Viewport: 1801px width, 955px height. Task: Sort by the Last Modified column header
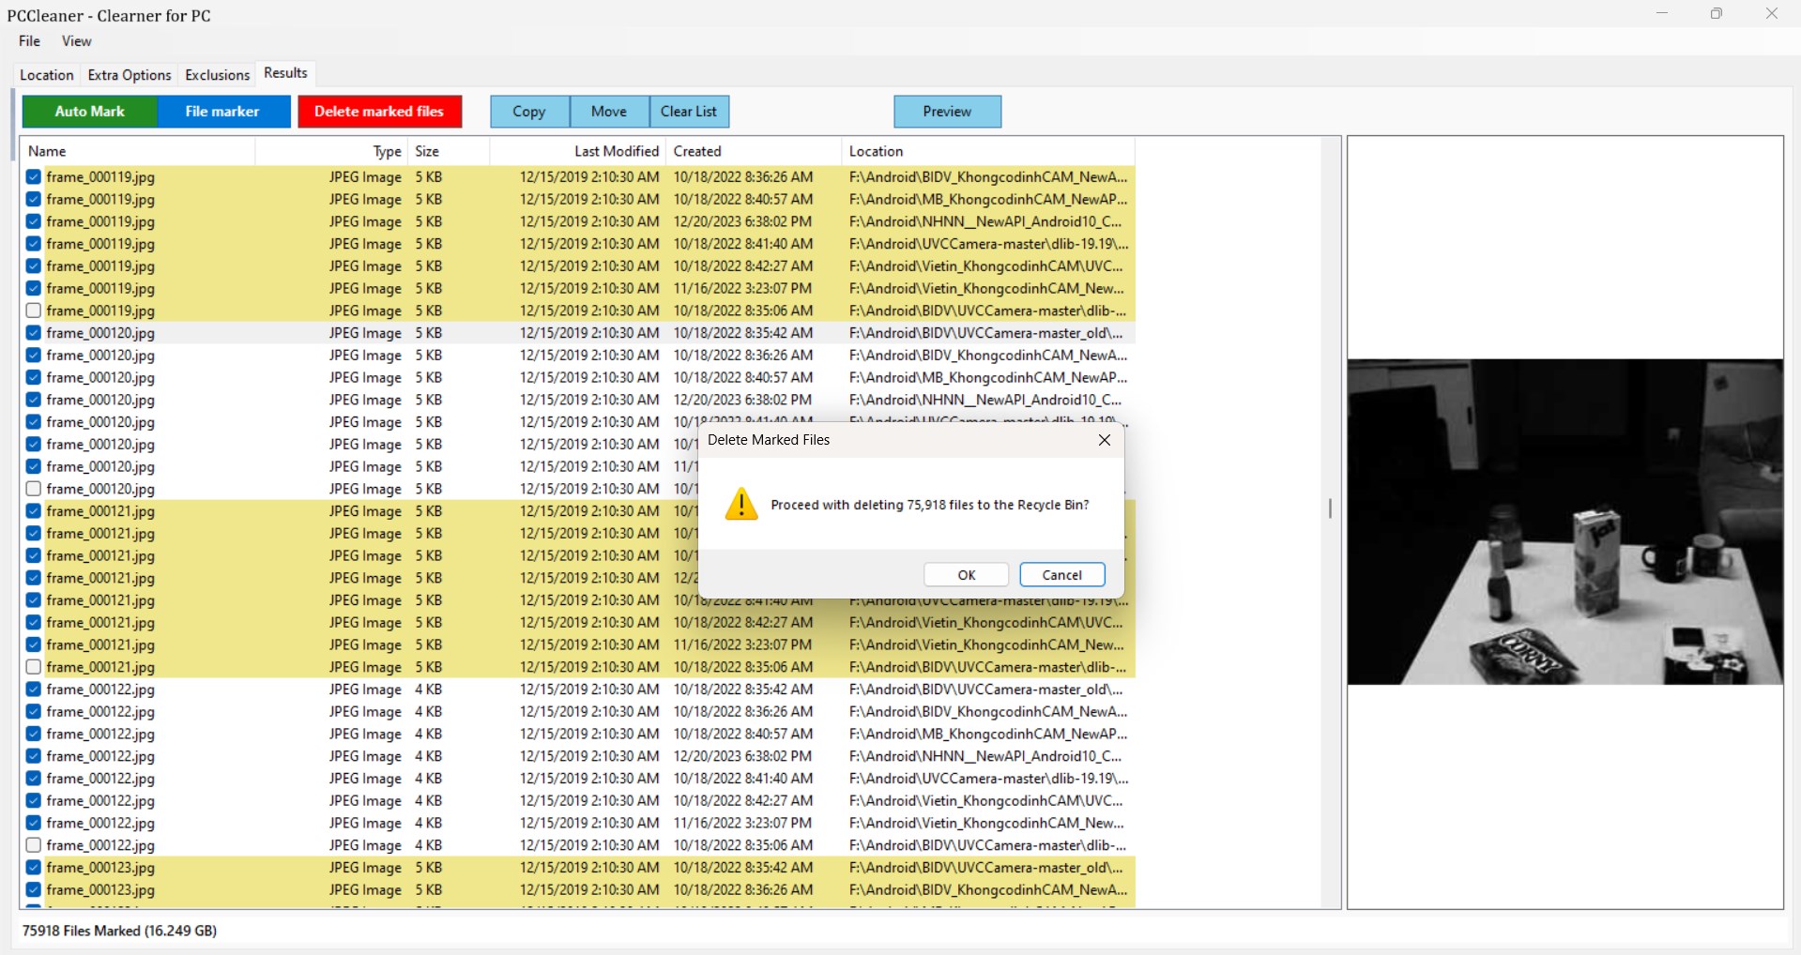click(x=578, y=151)
